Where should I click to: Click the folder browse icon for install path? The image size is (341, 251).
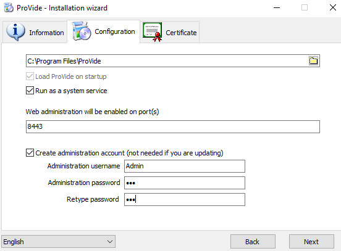(313, 61)
